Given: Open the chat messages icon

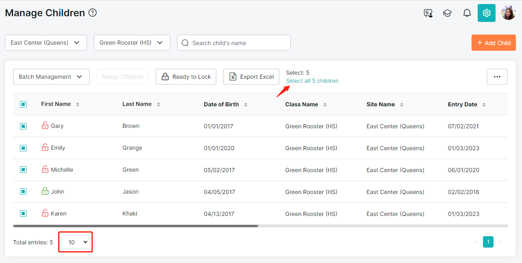Looking at the screenshot, I should 428,13.
